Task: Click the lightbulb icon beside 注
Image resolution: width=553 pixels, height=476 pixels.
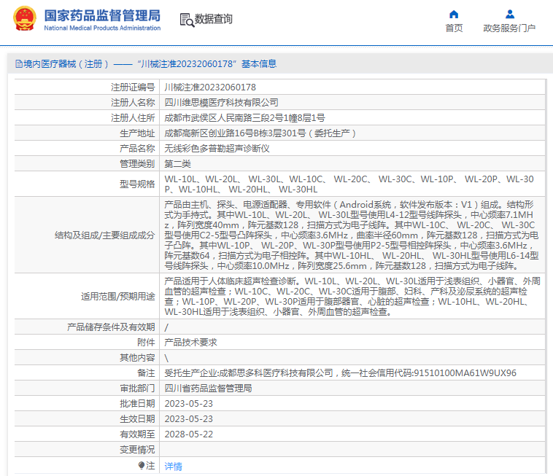Action: tap(142, 465)
